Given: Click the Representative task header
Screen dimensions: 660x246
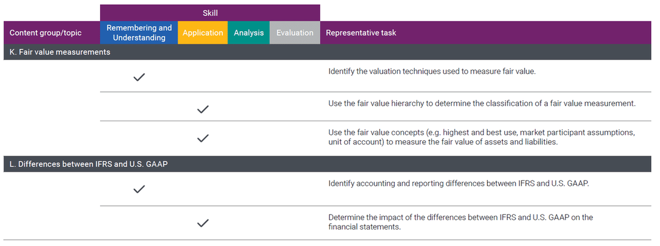Looking at the screenshot, I should tap(361, 33).
